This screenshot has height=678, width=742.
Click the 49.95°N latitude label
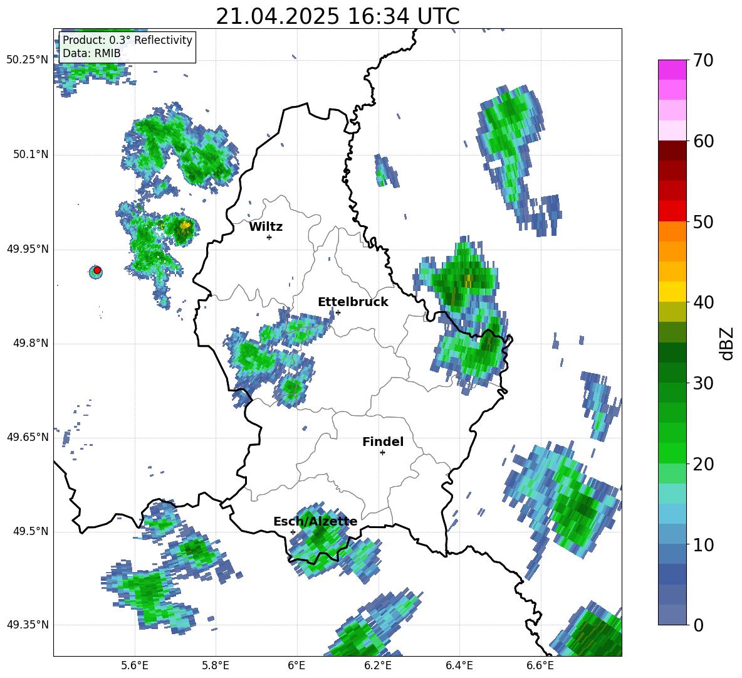28,249
